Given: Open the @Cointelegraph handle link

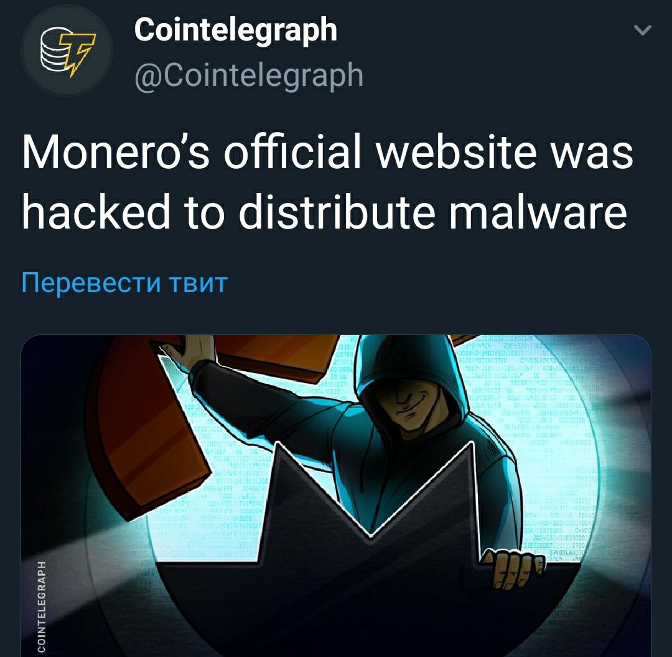Looking at the screenshot, I should click(x=249, y=75).
